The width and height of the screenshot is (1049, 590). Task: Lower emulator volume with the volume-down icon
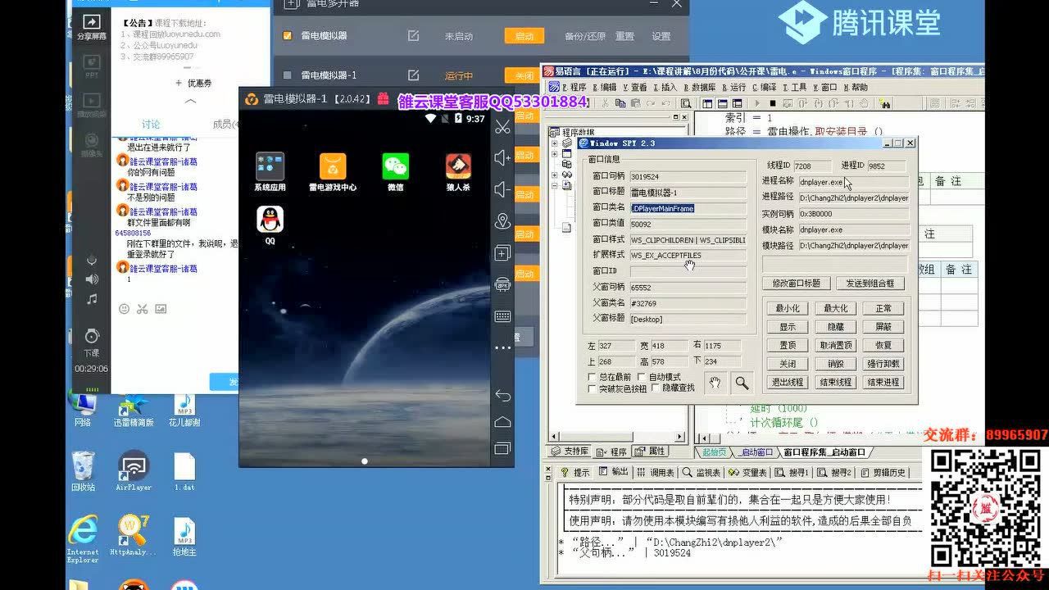click(502, 189)
